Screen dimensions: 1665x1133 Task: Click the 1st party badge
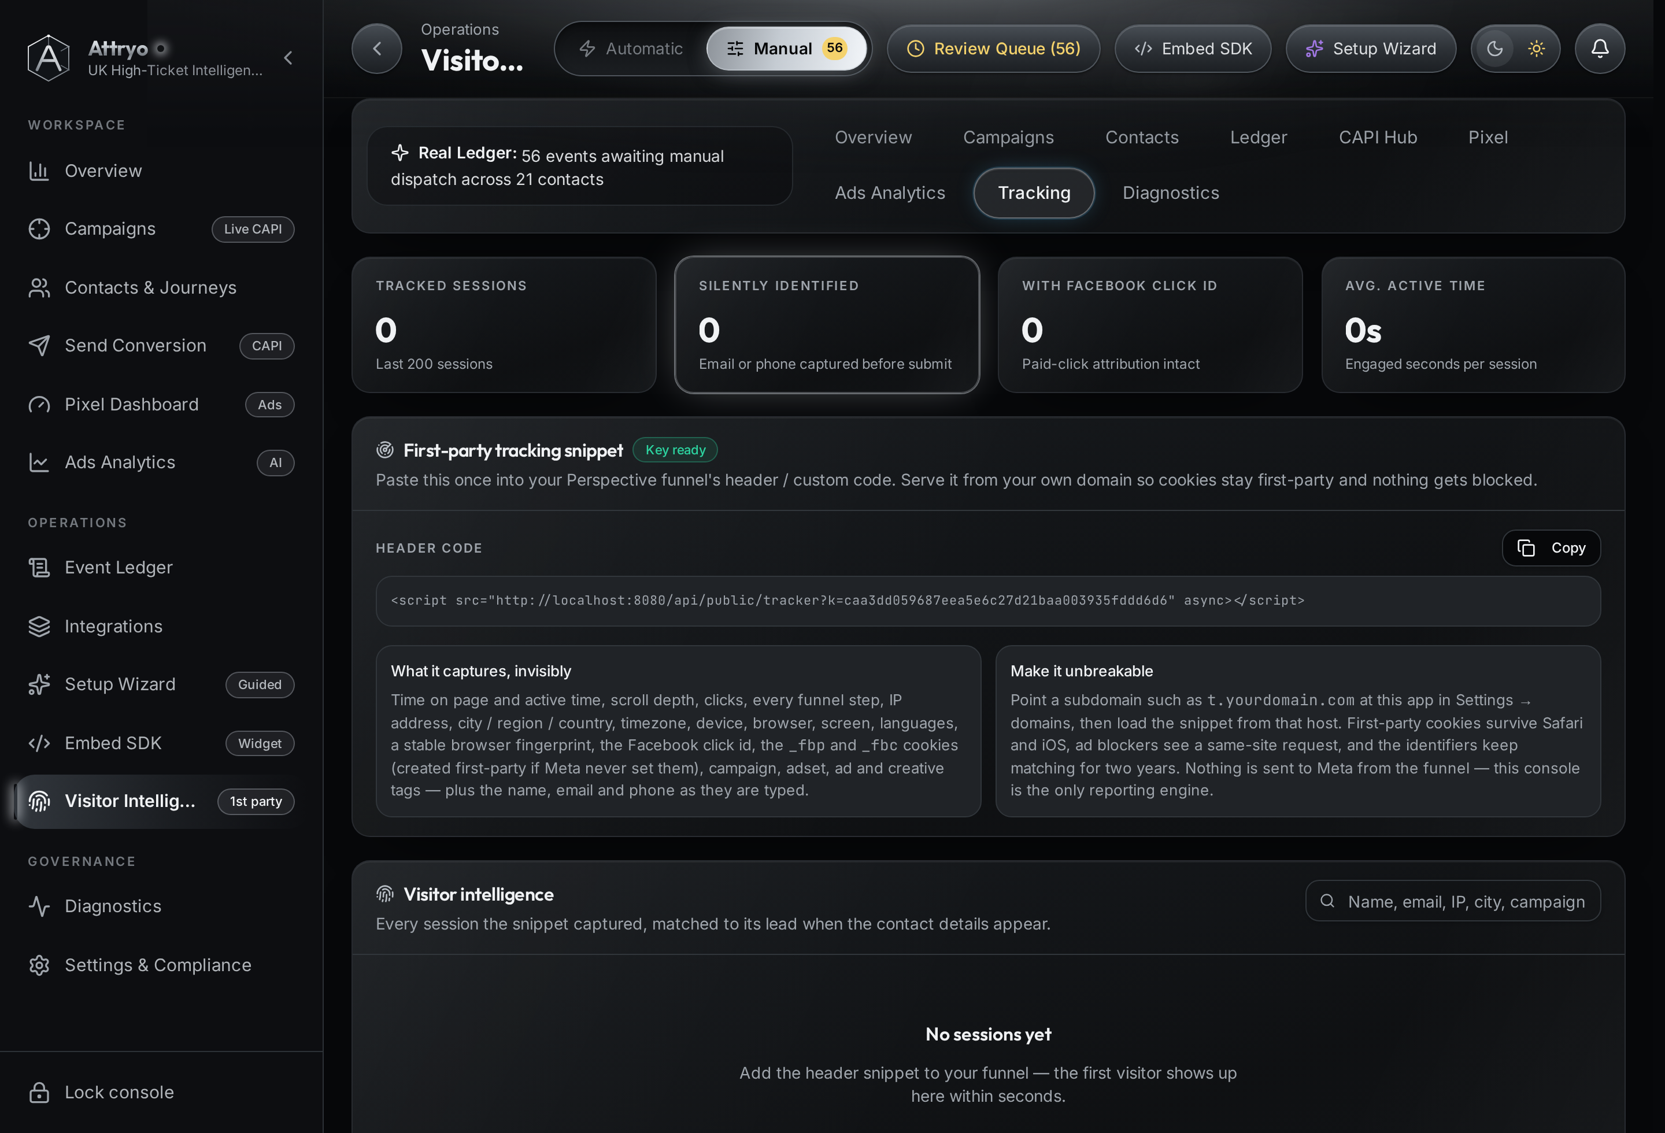click(x=256, y=801)
